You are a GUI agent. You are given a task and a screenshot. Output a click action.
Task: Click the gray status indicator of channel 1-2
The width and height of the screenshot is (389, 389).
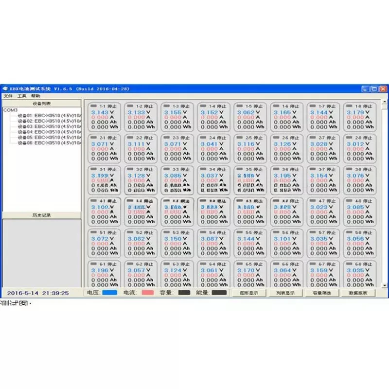130,106
